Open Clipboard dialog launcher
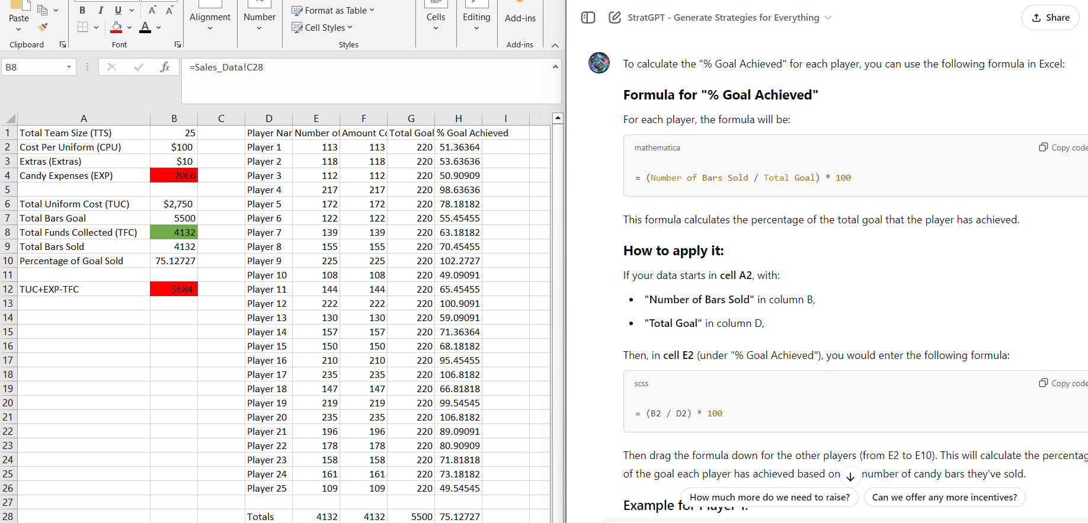 [x=63, y=44]
